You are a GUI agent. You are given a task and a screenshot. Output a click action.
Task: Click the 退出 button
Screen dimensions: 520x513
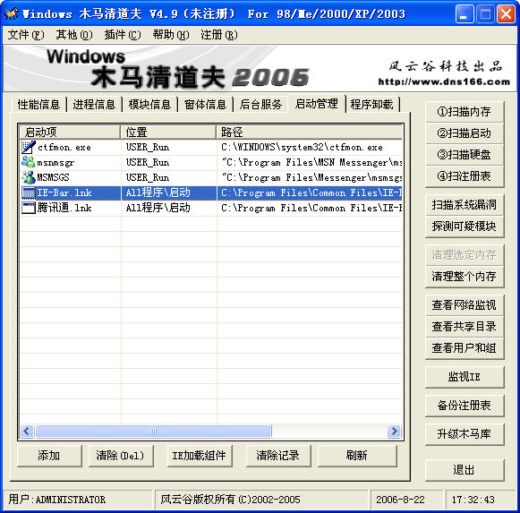click(465, 470)
